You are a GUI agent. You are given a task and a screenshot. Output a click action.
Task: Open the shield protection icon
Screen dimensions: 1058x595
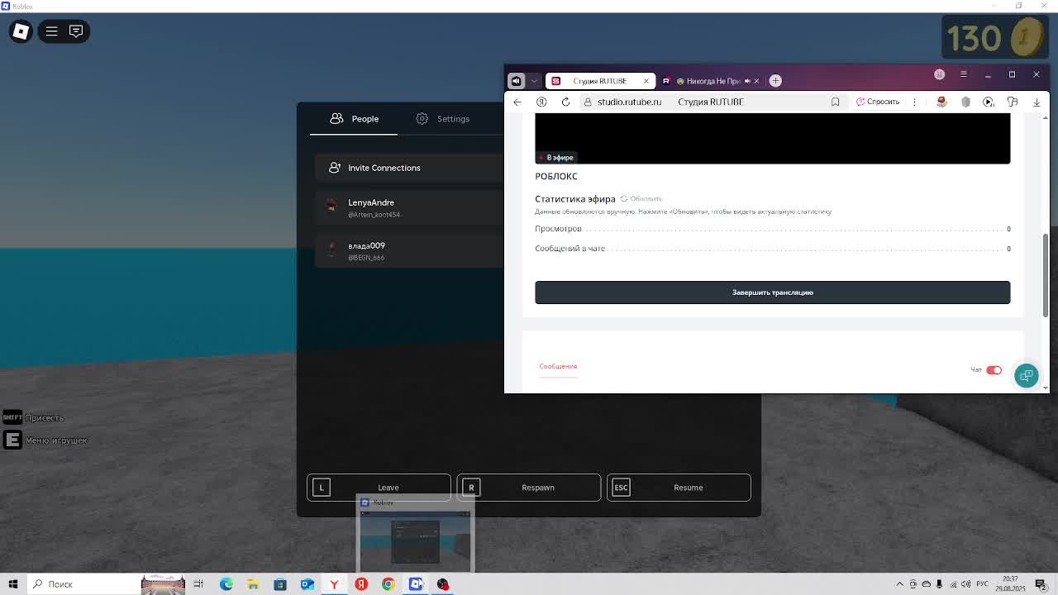coord(965,102)
